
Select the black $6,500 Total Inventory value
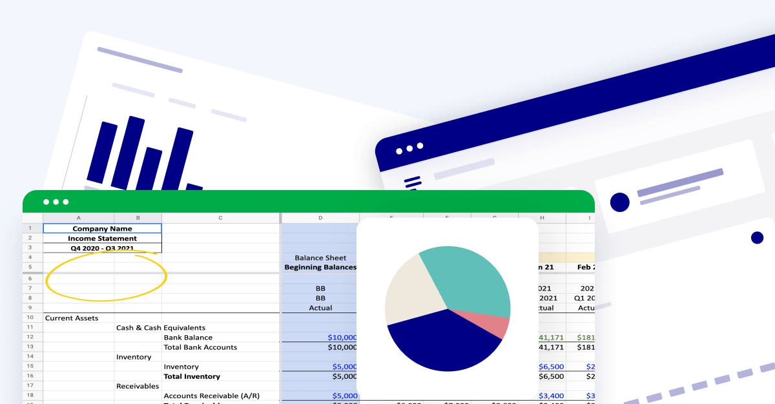[x=551, y=376]
